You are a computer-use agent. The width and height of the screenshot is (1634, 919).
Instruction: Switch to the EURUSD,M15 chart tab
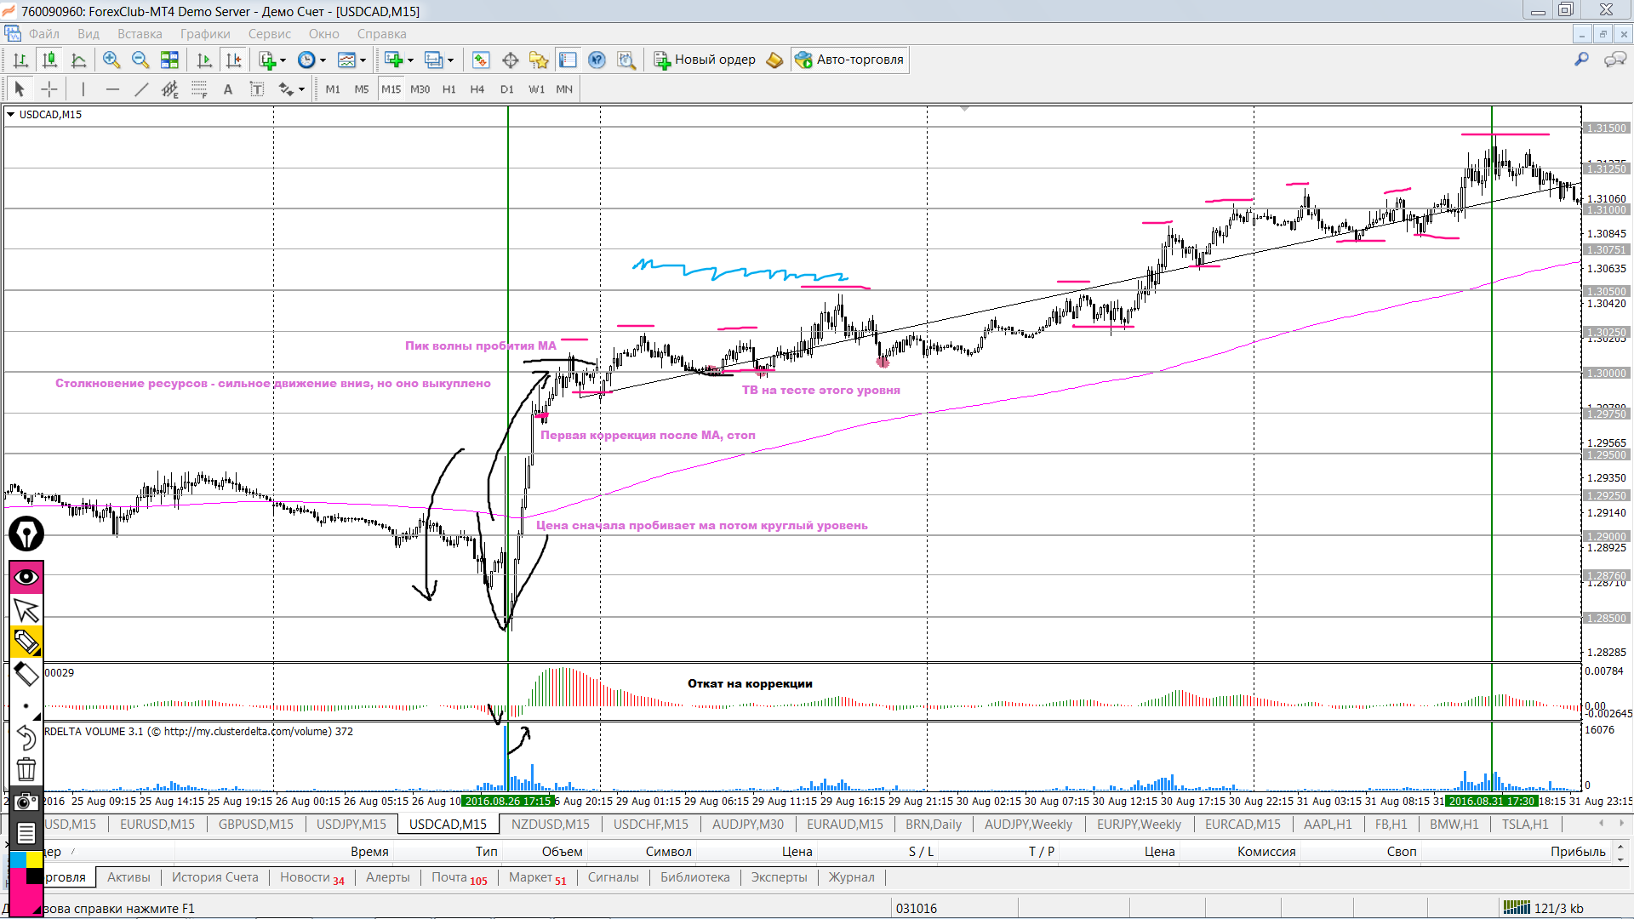pyautogui.click(x=157, y=824)
